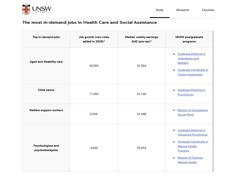Open Graduate Diploma in Advanced Psychology link

pos(192,132)
